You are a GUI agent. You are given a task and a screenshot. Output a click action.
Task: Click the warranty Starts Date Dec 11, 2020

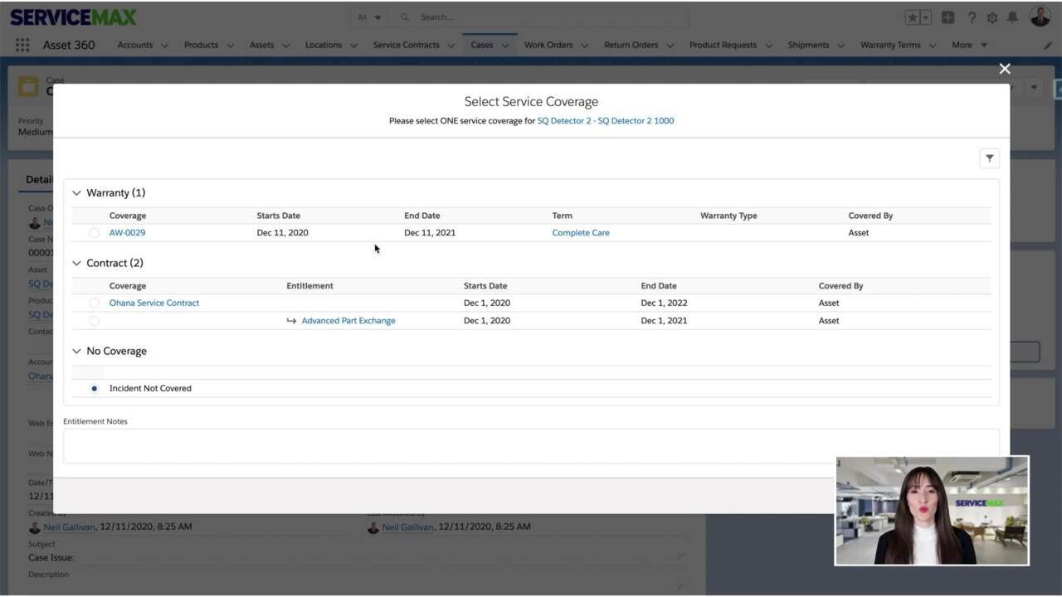(282, 233)
